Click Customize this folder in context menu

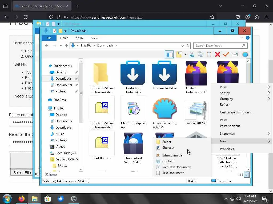point(242,112)
